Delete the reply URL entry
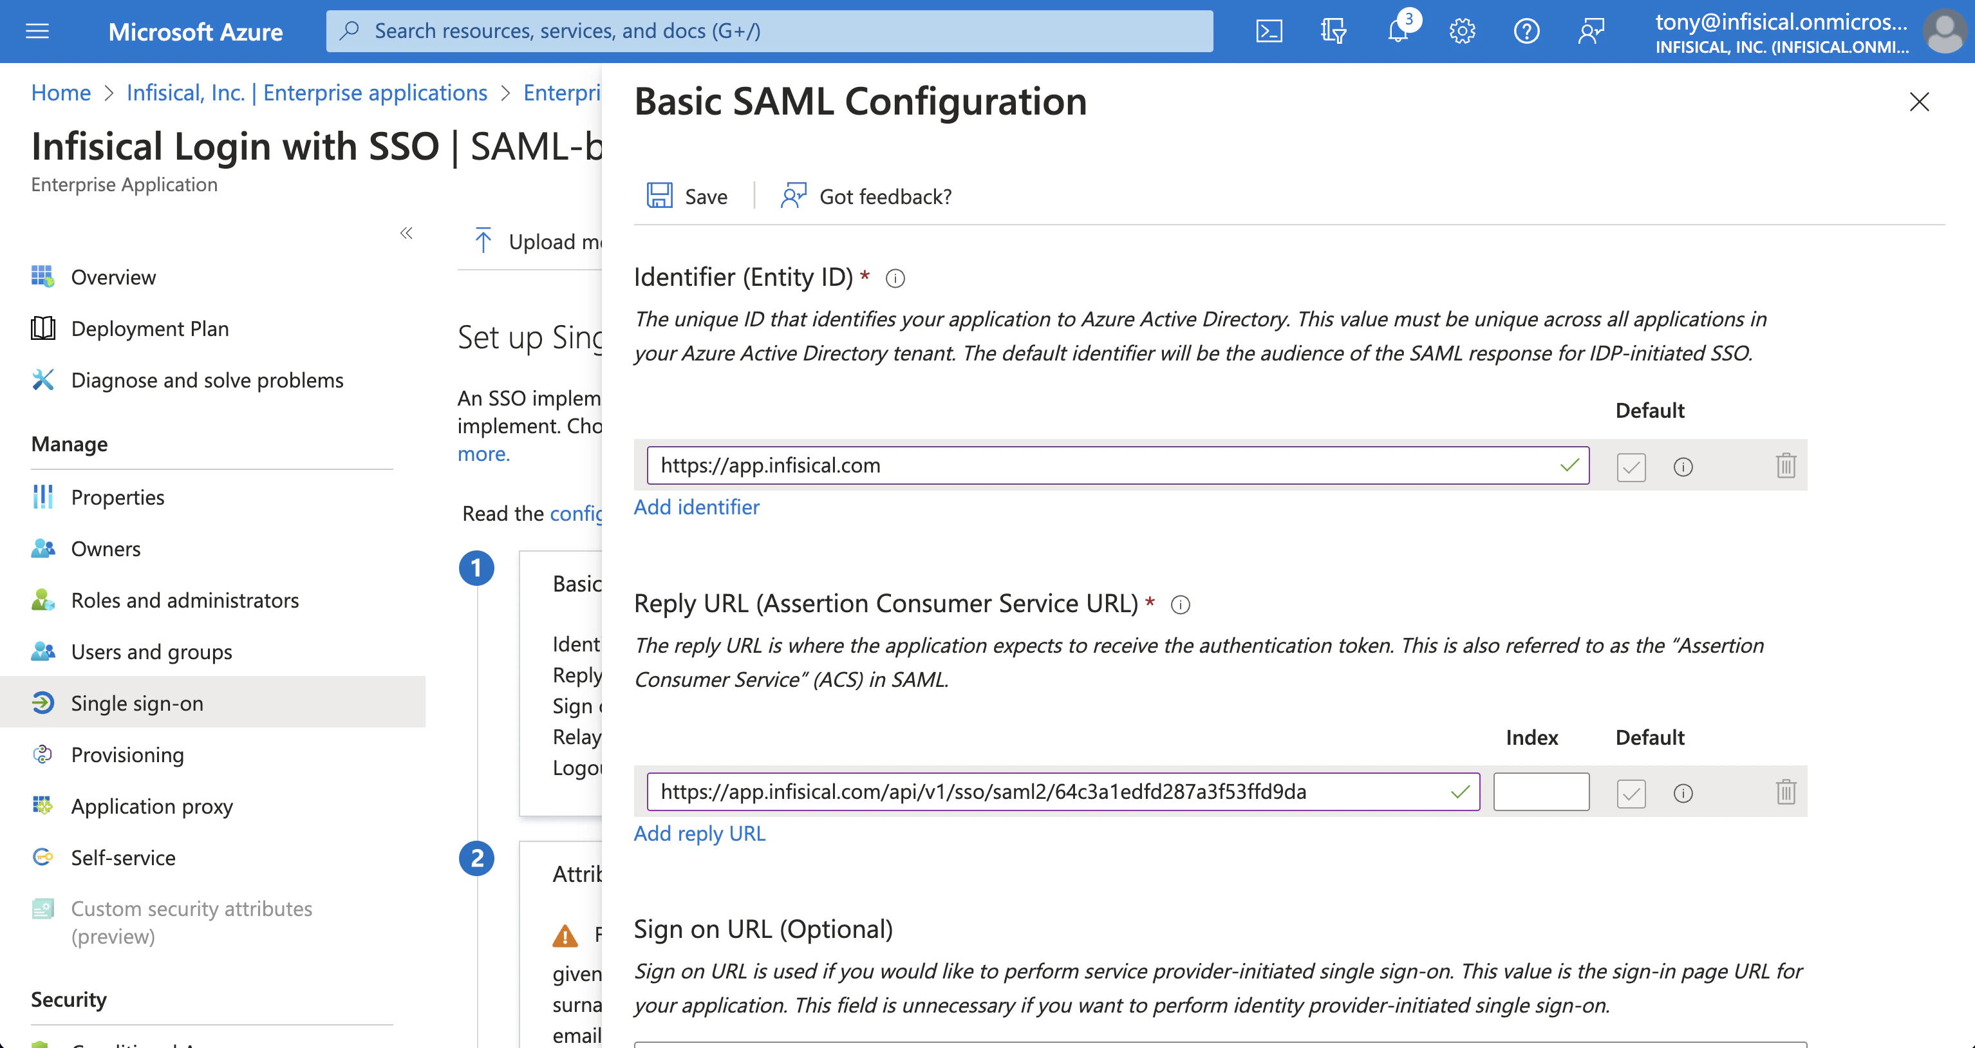This screenshot has width=1975, height=1048. (1786, 792)
